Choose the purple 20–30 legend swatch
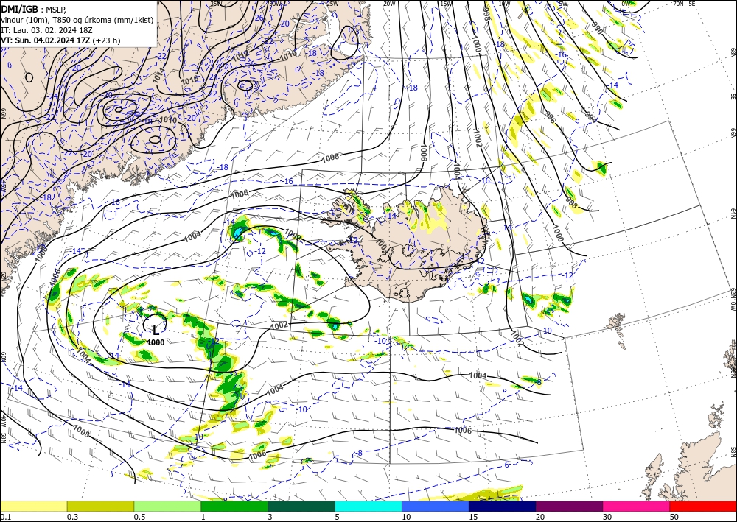 pyautogui.click(x=569, y=506)
